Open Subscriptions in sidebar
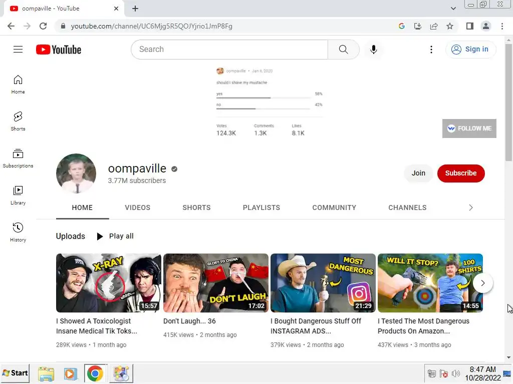Screen dimensions: 513x384 [x=18, y=158]
